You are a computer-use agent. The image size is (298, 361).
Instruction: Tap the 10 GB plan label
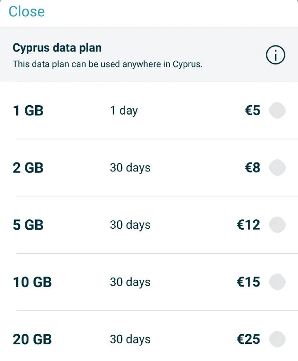click(x=32, y=282)
